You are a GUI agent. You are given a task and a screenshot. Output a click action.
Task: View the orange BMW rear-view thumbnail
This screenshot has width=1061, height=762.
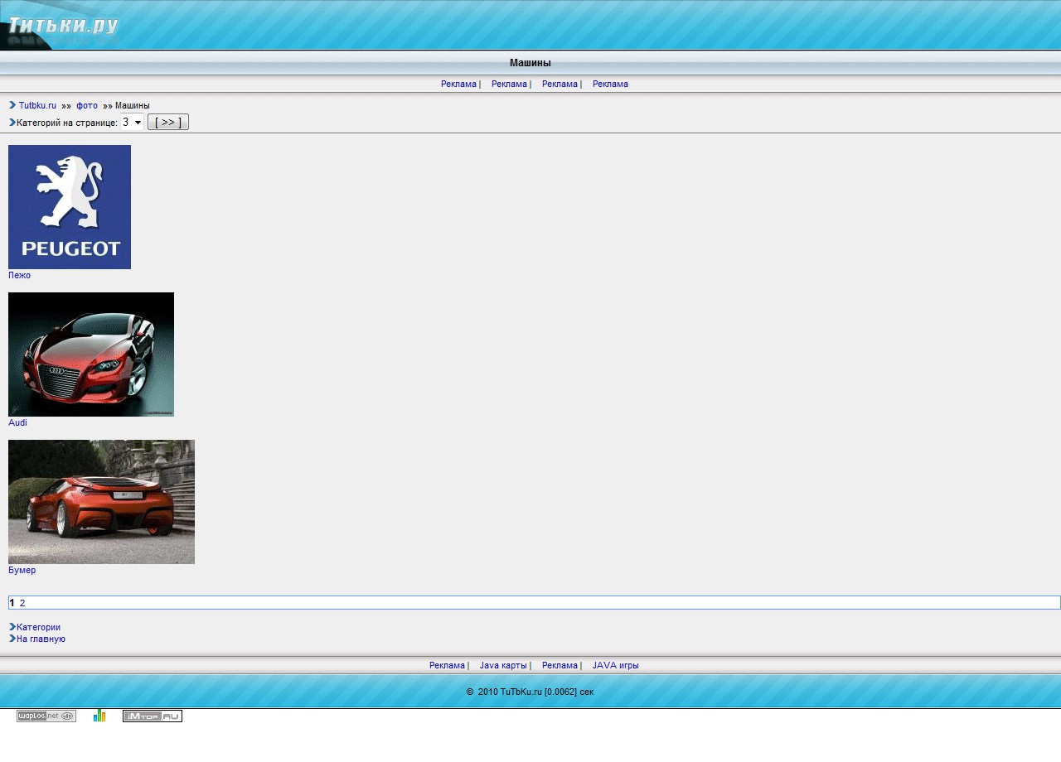click(101, 502)
